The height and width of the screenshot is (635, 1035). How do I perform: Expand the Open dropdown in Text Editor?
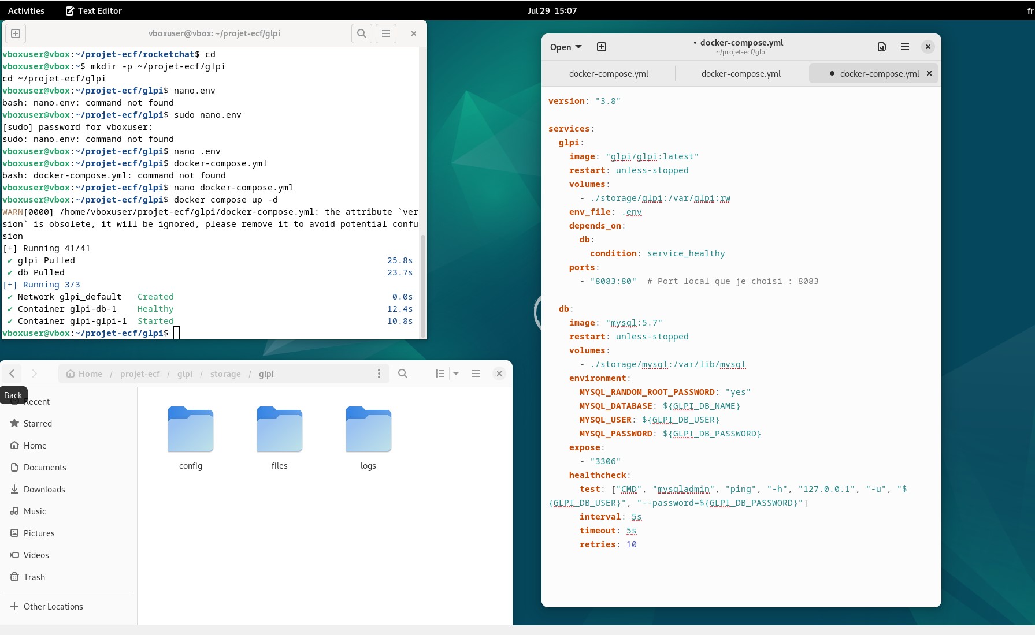[x=566, y=47]
